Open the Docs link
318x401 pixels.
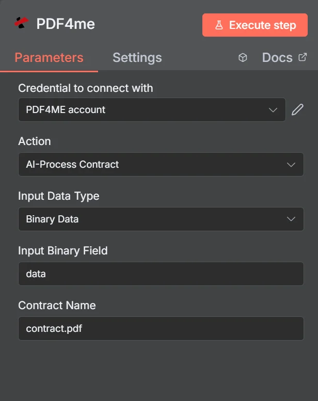pos(284,57)
